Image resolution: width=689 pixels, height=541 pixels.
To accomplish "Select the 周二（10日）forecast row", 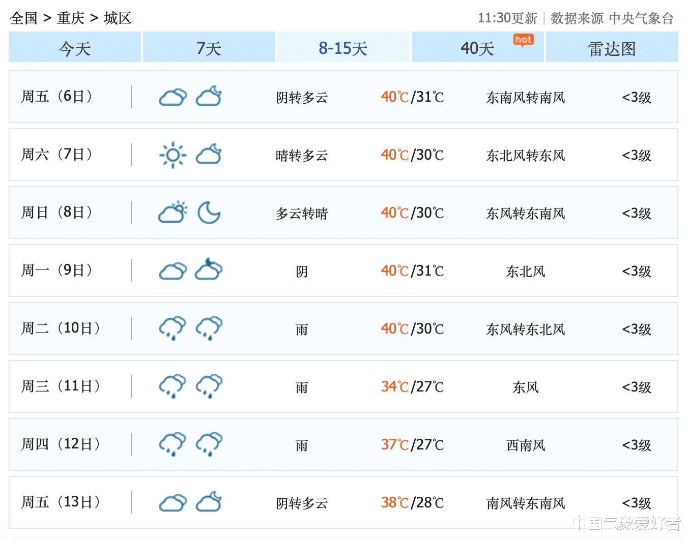I will coord(343,328).
